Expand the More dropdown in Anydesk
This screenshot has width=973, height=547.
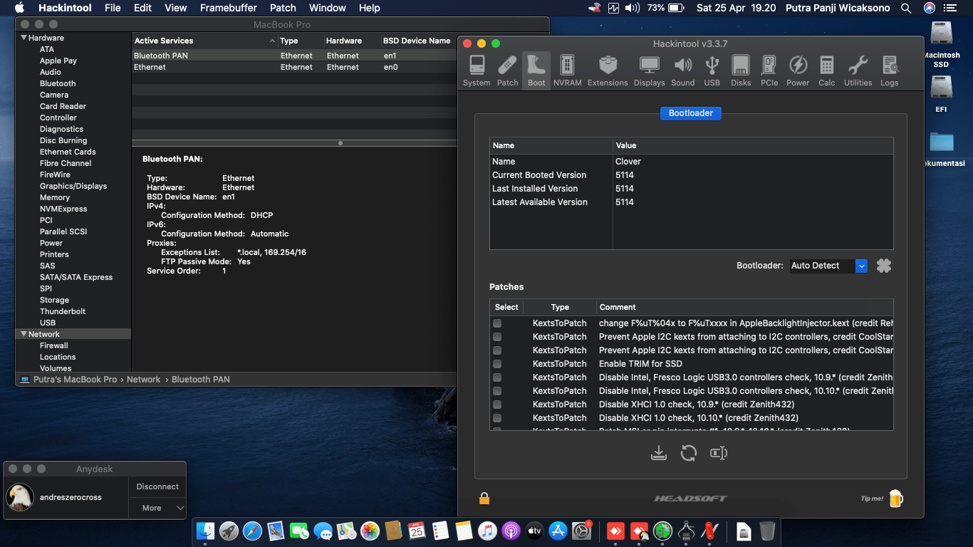tap(157, 508)
